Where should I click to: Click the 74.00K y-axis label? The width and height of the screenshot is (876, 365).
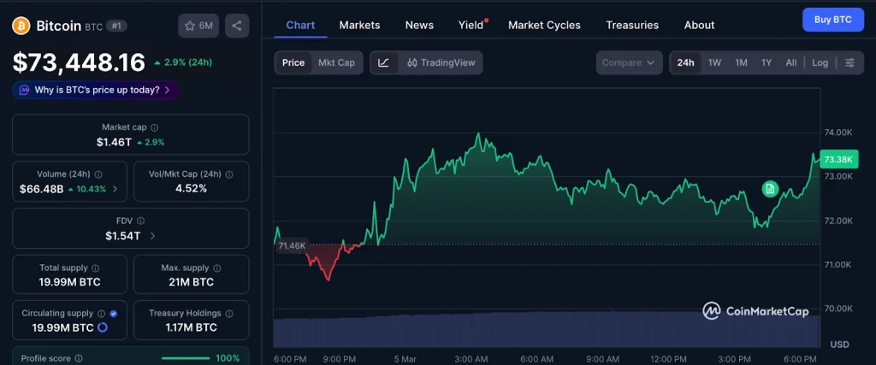pos(838,132)
